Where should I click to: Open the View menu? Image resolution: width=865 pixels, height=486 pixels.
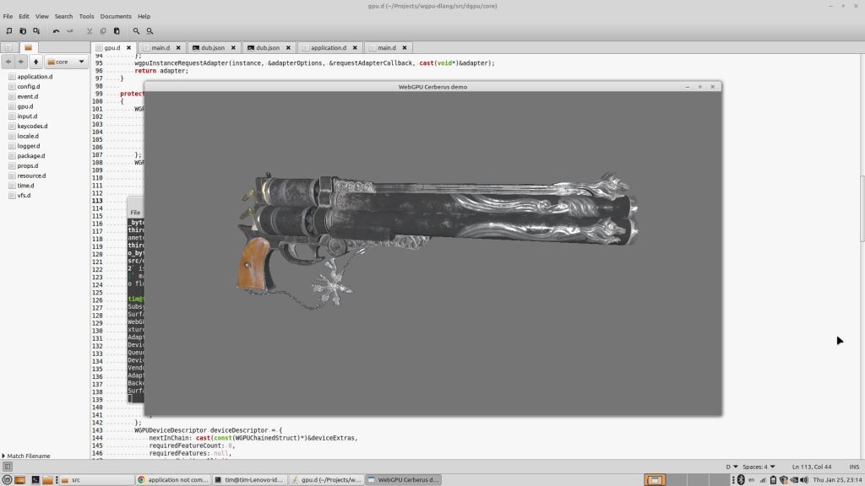[x=42, y=17]
